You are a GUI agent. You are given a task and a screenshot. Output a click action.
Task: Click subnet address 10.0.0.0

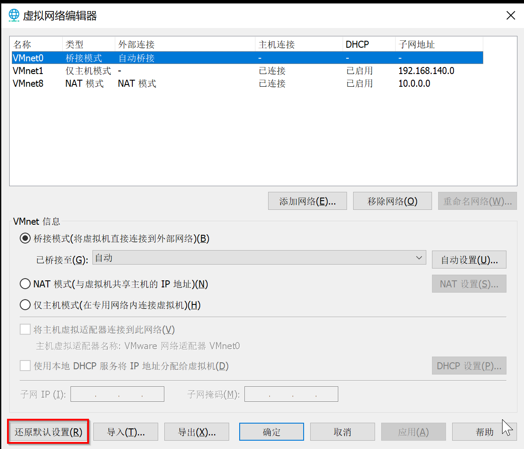tap(414, 84)
